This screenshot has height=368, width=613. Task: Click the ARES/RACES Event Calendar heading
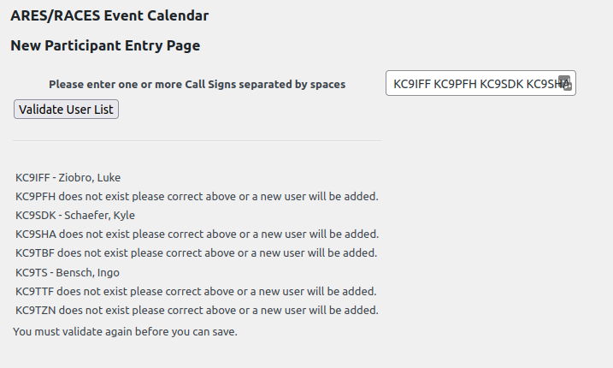click(109, 15)
